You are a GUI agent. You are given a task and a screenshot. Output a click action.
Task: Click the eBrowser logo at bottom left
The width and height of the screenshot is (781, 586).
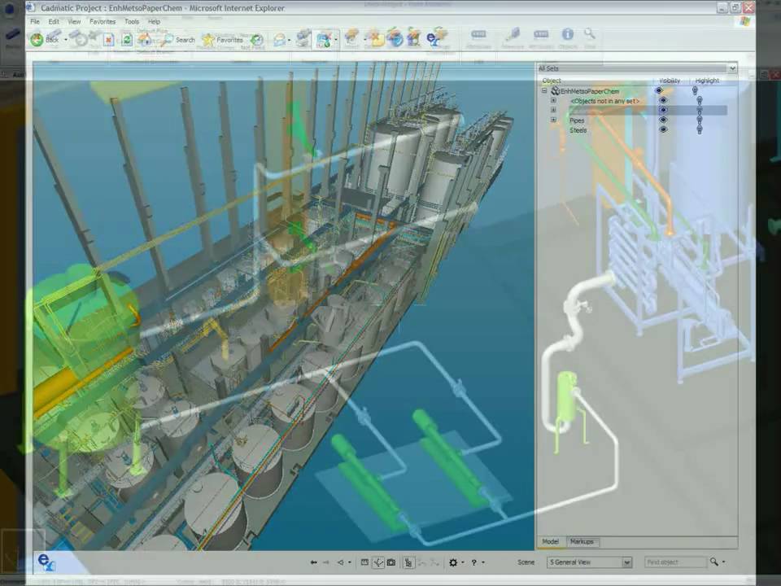coord(46,562)
